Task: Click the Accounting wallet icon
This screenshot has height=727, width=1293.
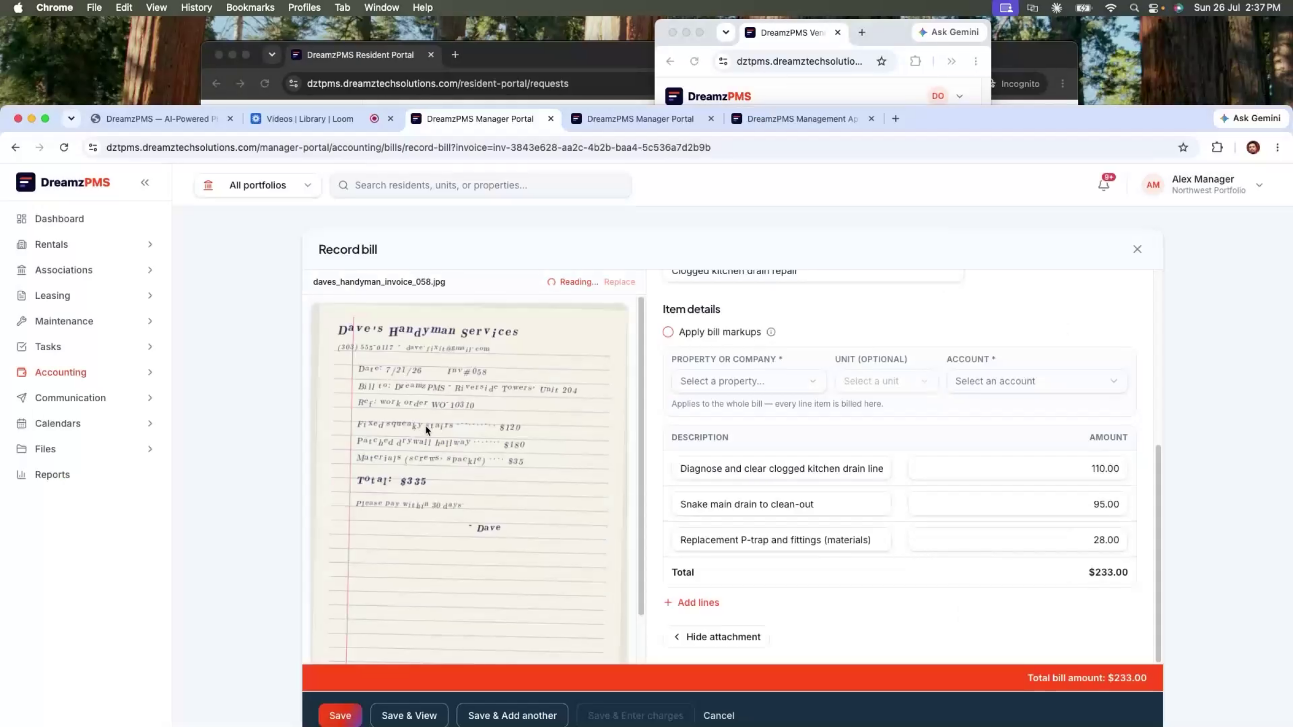Action: point(22,372)
